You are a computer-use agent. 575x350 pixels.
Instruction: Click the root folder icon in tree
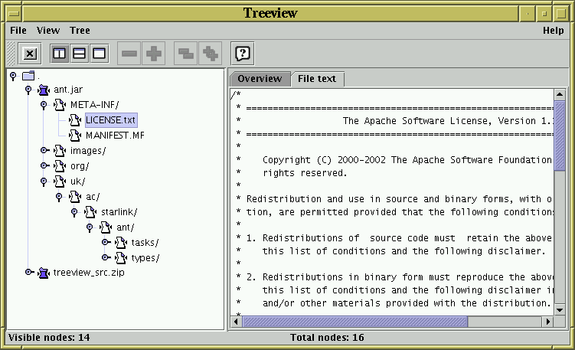click(x=28, y=76)
